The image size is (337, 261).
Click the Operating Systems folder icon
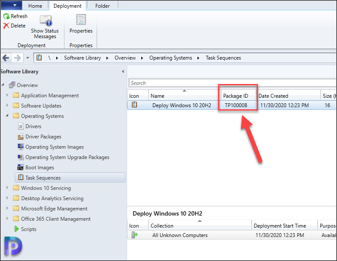[x=16, y=116]
